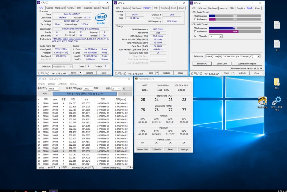Click the RealTemp 3.70 title bar icon
The width and height of the screenshot is (287, 192).
pyautogui.click(x=136, y=79)
